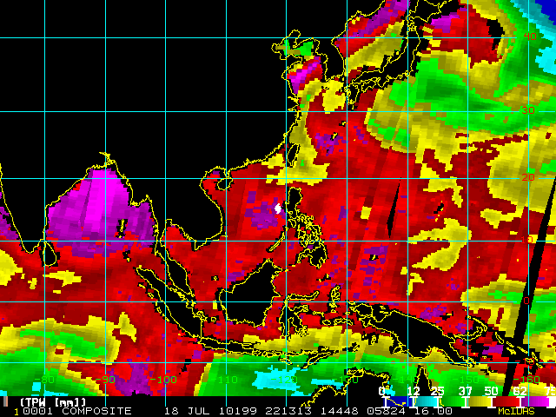556x417 pixels.
Task: Click the "30" latitude label
Action: point(528,110)
